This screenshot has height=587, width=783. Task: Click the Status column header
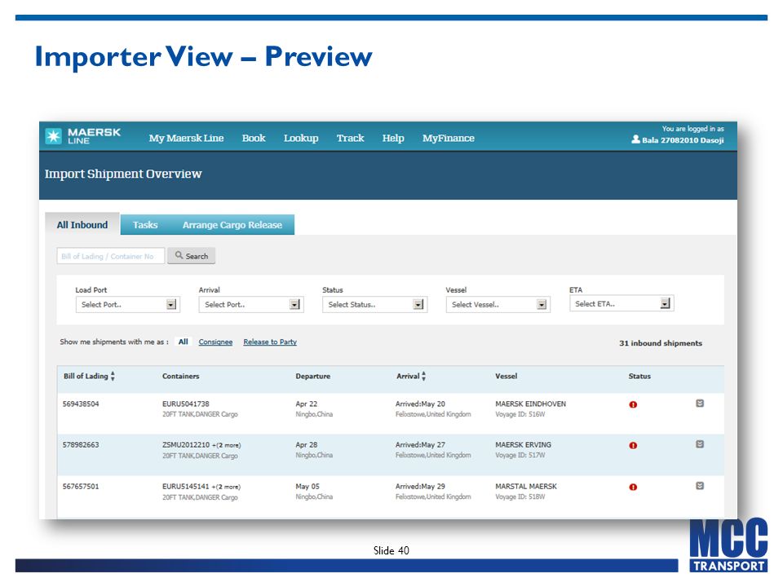pos(639,377)
